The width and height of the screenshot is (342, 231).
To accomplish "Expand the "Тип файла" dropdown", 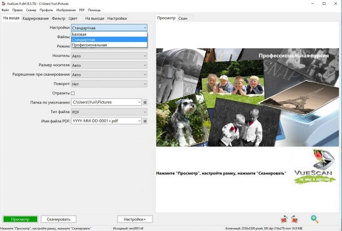I will coord(109,112).
